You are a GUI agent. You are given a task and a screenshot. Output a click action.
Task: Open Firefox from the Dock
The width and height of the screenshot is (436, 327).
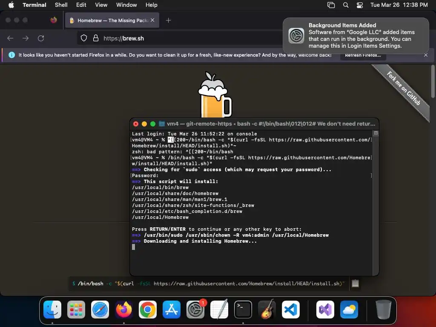tap(124, 310)
